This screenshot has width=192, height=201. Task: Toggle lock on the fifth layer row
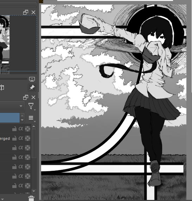(14, 167)
